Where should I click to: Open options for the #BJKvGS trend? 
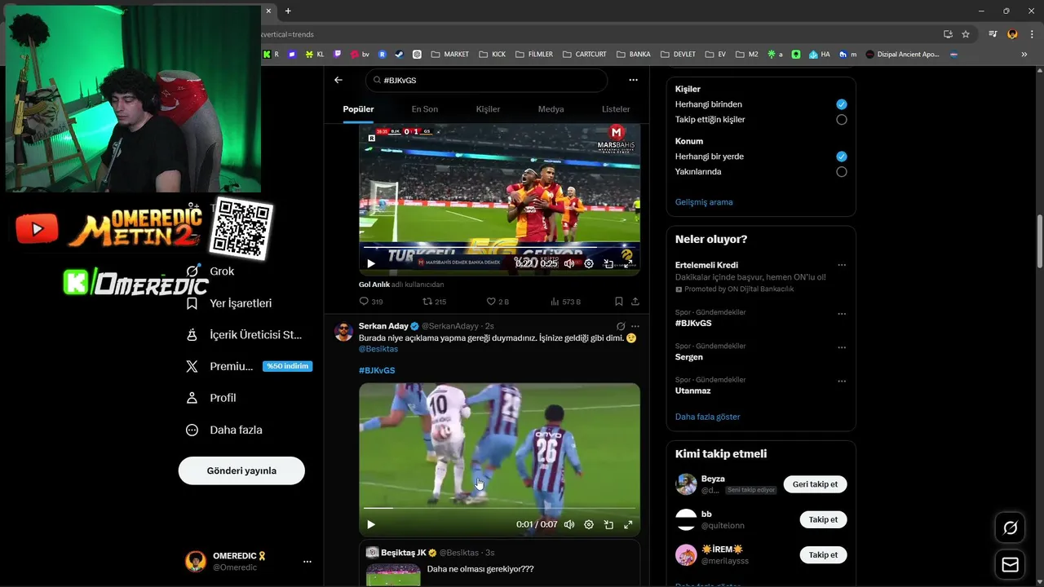pos(842,314)
